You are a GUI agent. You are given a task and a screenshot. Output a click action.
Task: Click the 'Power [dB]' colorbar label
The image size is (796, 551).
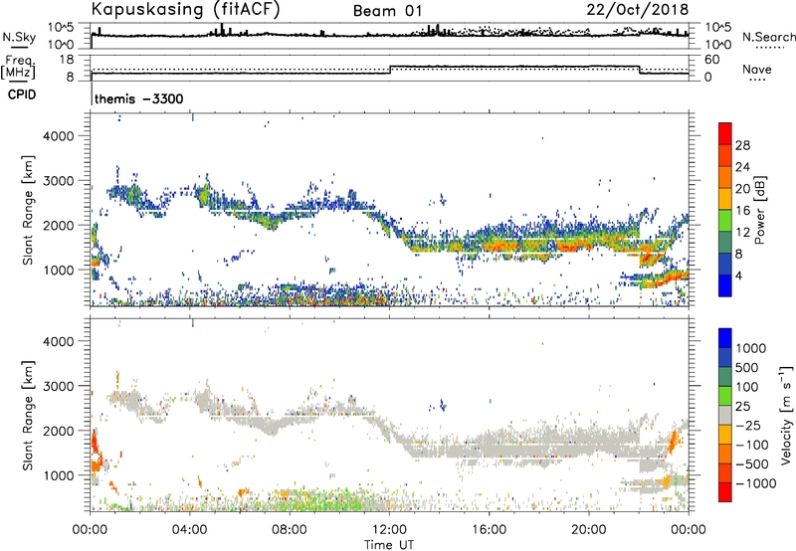pos(759,210)
